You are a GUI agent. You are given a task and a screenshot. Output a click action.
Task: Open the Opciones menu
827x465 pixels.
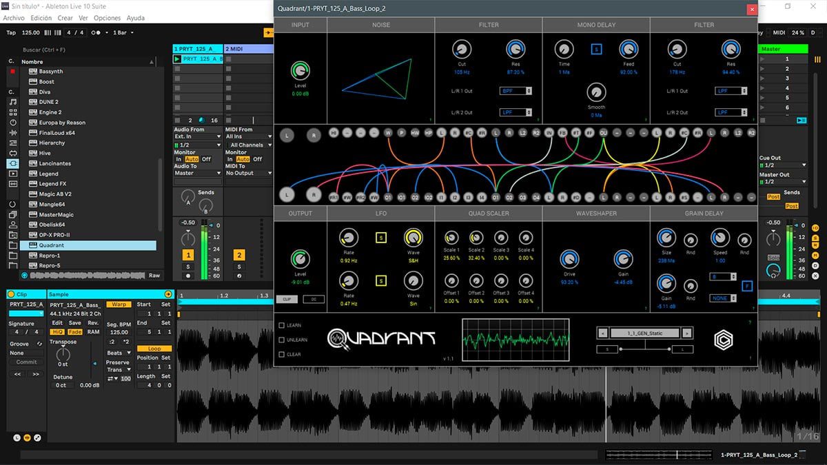click(108, 18)
